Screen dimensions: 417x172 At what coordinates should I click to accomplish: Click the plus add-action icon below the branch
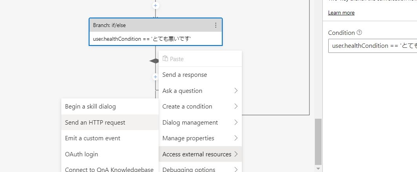tap(155, 77)
